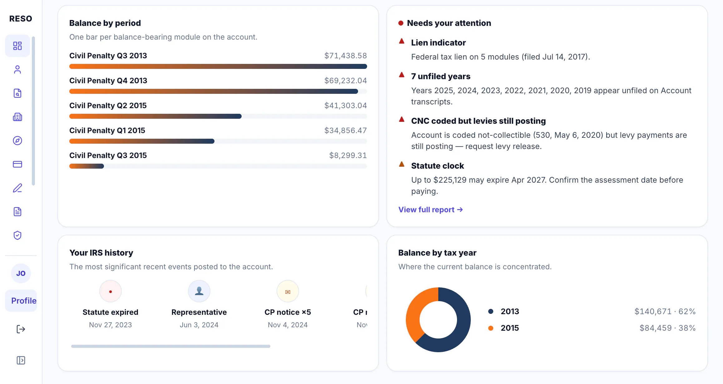
Task: Open the text document icon in sidebar
Action: [17, 212]
